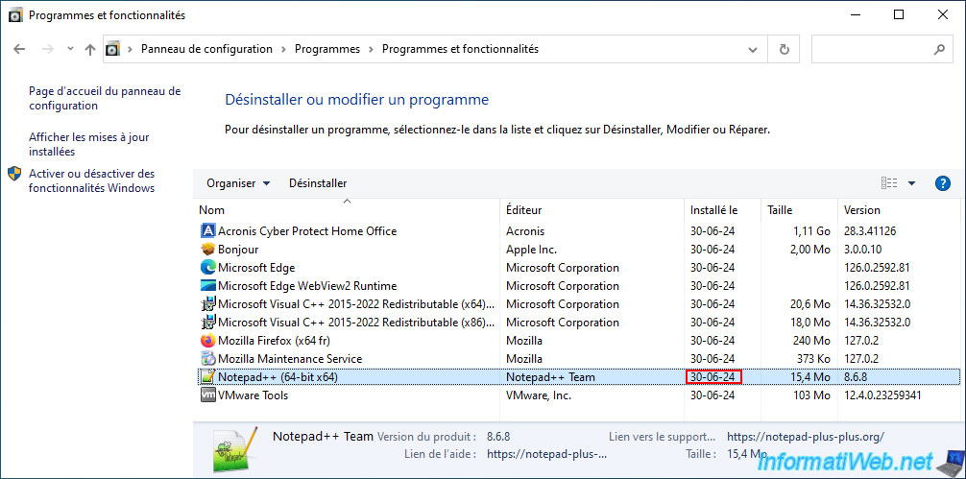The width and height of the screenshot is (966, 479).
Task: Click the Bonjour package icon
Action: pyautogui.click(x=208, y=250)
